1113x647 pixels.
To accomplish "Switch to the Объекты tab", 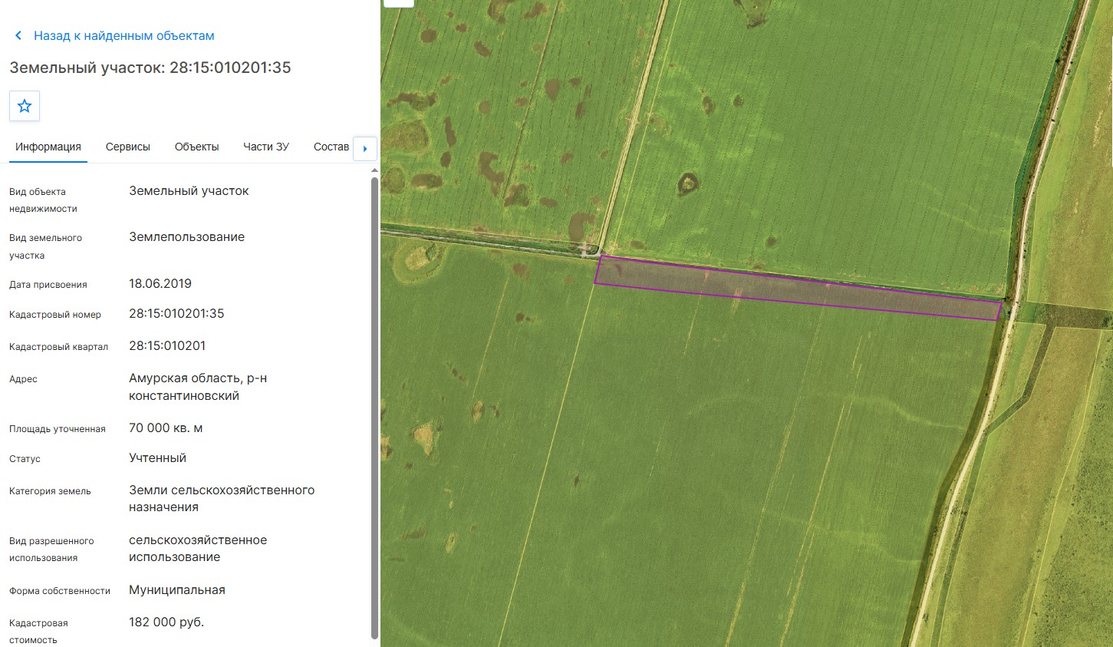I will coord(196,147).
